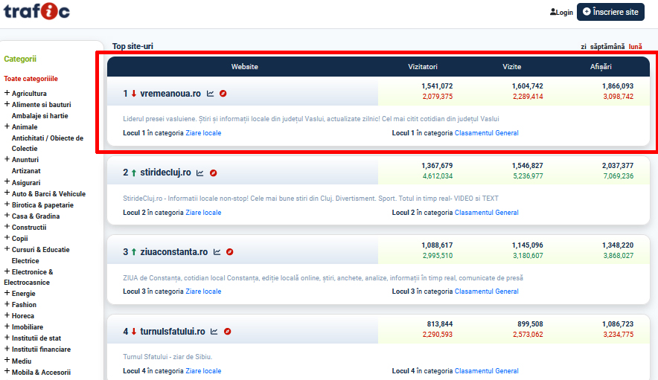Click the Înscriere site button
The width and height of the screenshot is (658, 380).
tap(610, 12)
